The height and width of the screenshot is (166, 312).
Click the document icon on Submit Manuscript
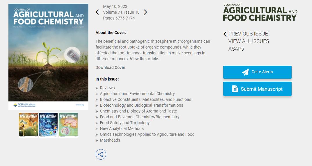(235, 89)
